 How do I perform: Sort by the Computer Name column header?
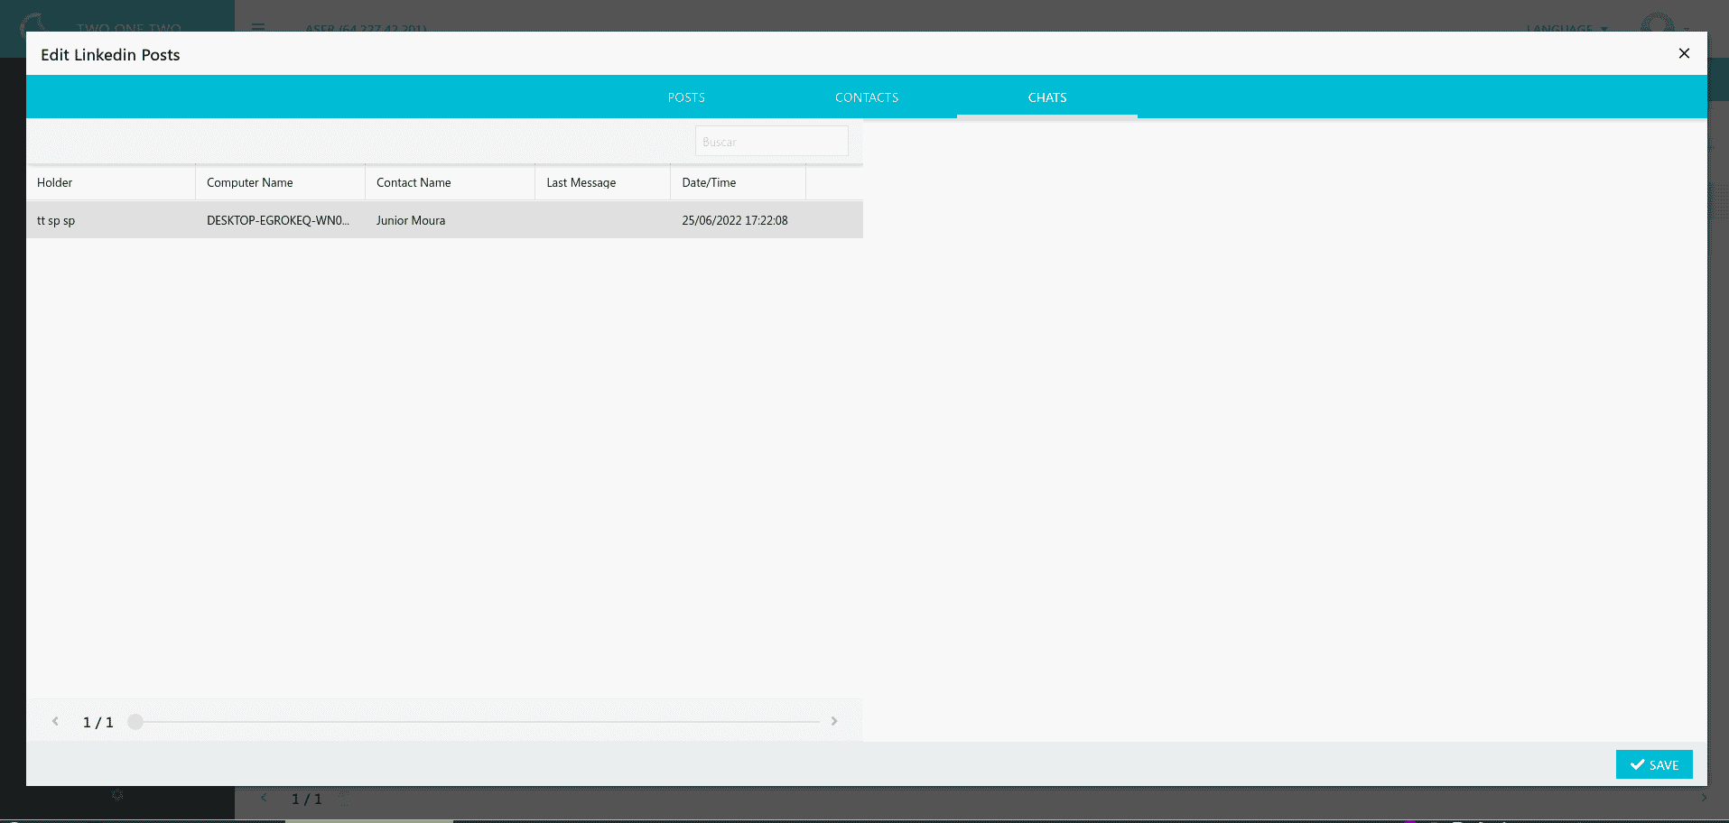pos(281,182)
